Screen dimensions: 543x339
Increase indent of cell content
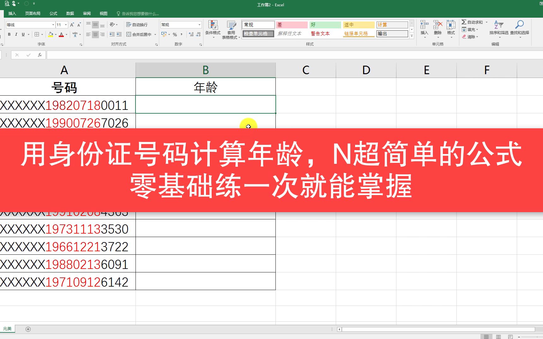119,34
